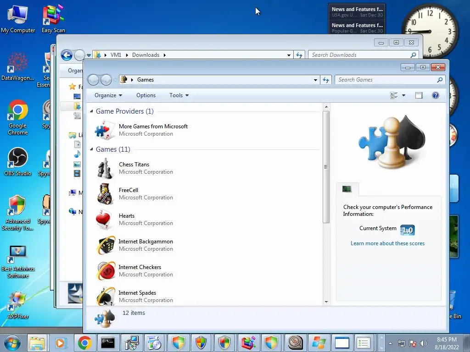Select 'Chess Titans' game title text
The height and width of the screenshot is (352, 470).
point(134,165)
